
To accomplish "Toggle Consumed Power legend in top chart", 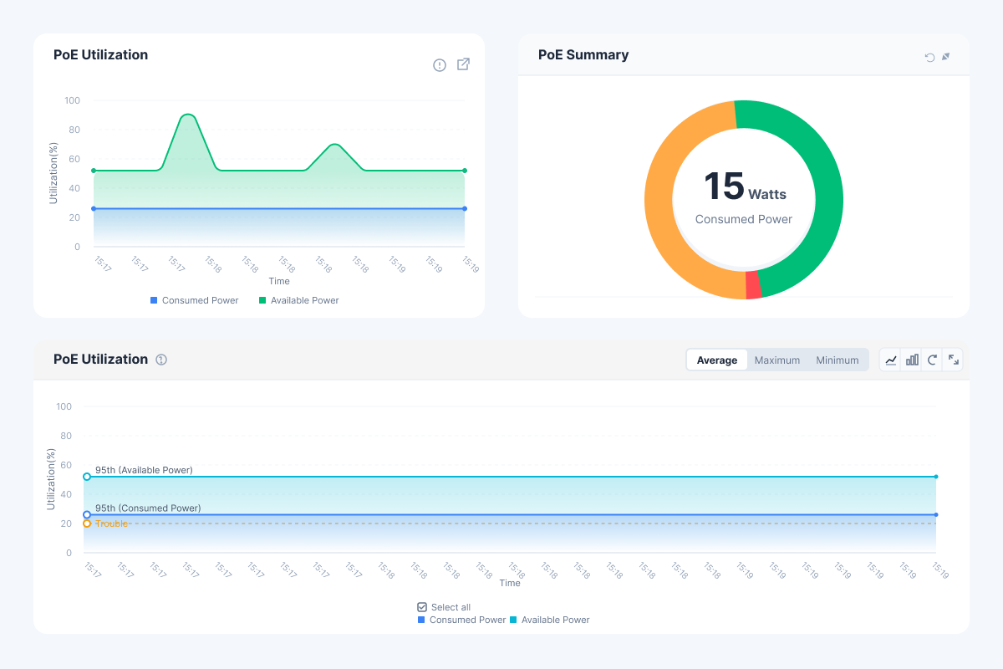I will 195,300.
